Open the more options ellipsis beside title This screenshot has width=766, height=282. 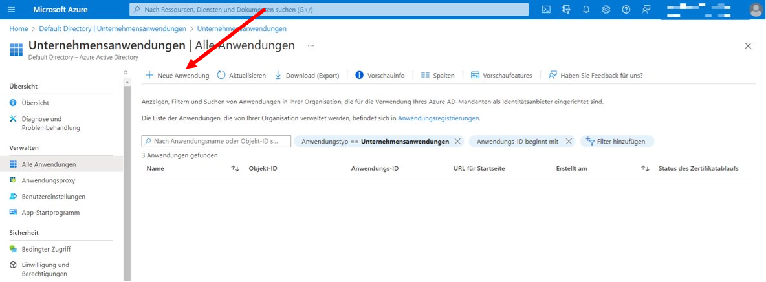pos(311,45)
